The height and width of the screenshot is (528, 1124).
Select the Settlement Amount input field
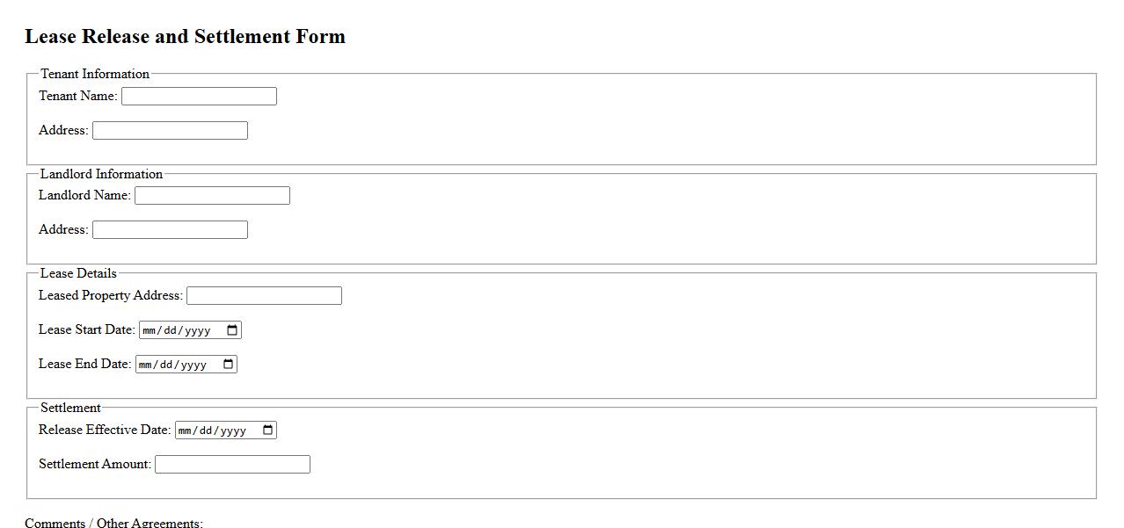click(232, 465)
